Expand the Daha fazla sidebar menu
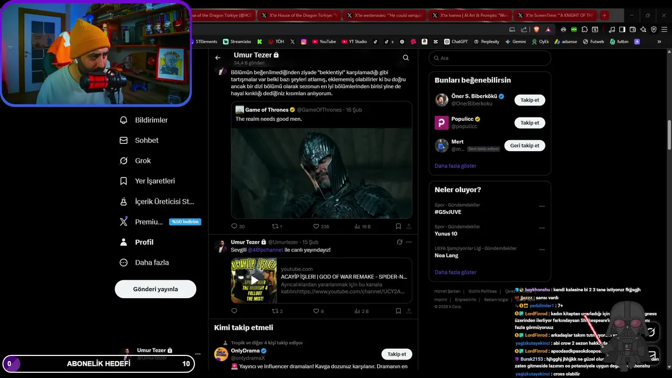 (x=144, y=262)
